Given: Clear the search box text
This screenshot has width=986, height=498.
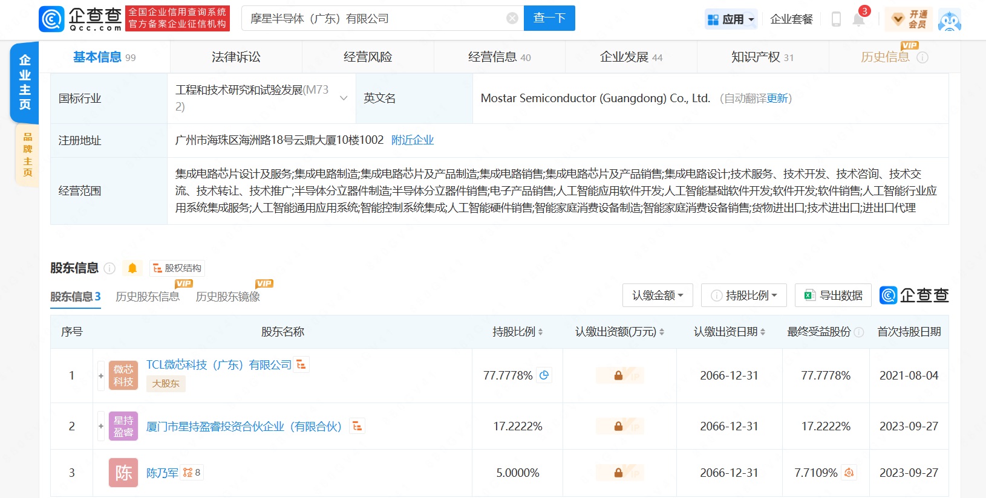Looking at the screenshot, I should [x=512, y=18].
